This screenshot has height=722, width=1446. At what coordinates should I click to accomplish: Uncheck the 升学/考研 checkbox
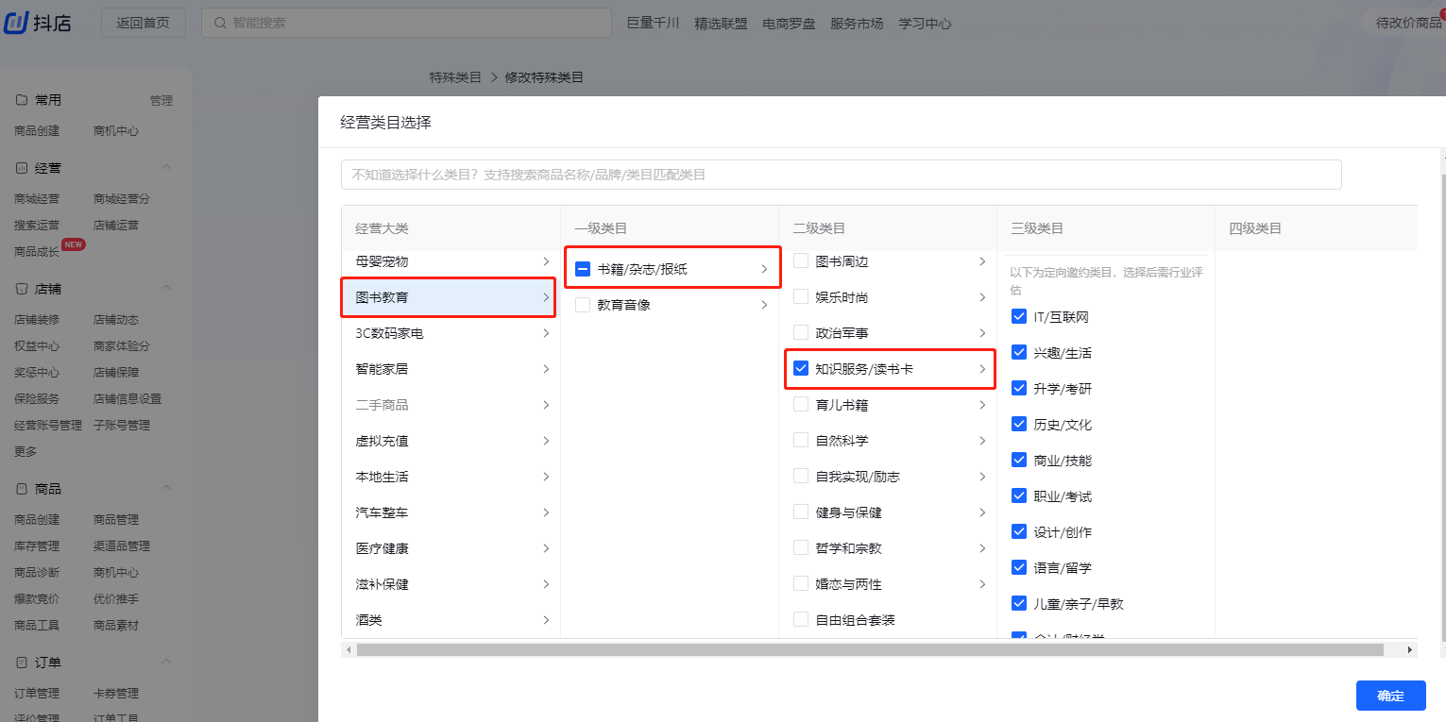coord(1019,389)
